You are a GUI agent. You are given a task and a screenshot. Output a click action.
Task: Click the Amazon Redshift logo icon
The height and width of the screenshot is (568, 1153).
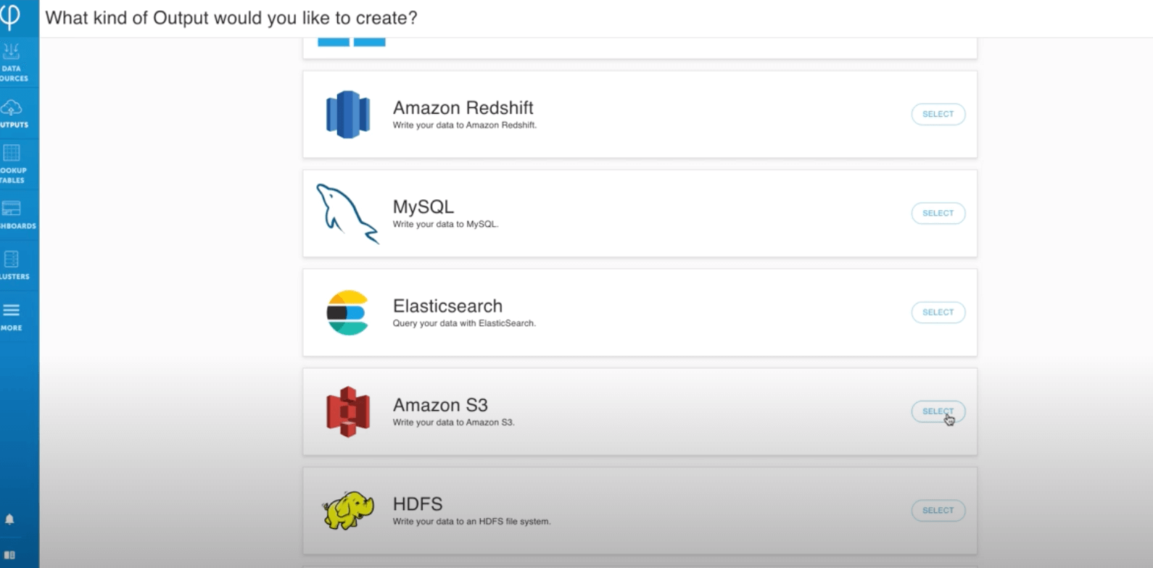(348, 114)
